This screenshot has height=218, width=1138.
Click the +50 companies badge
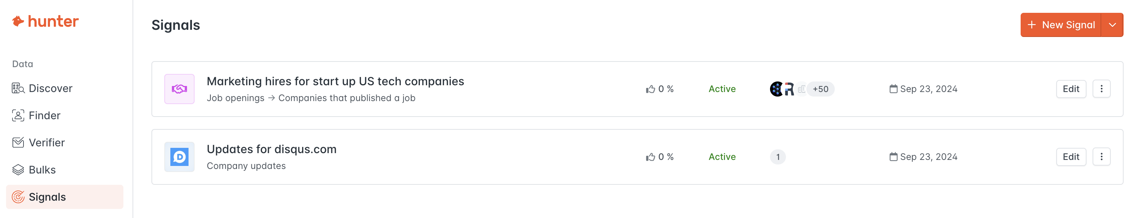coord(820,89)
